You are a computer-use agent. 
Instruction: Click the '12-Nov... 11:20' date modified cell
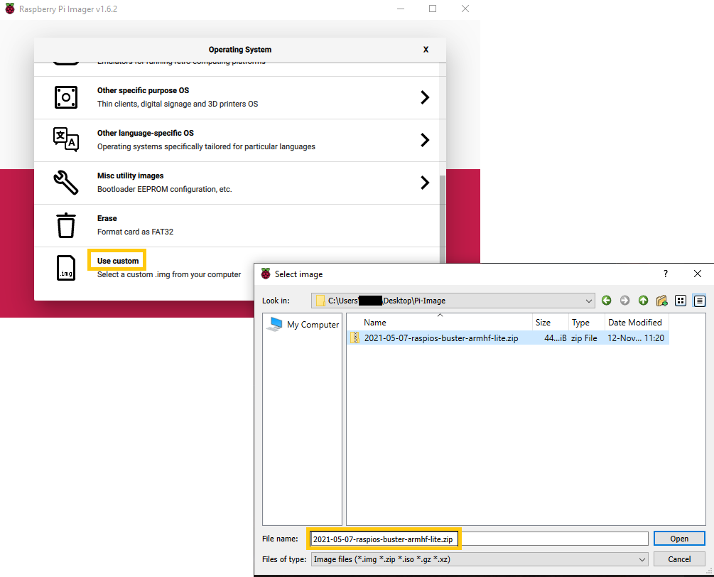[x=636, y=338]
